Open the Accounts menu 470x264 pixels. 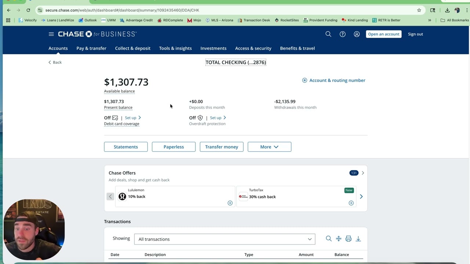[58, 48]
